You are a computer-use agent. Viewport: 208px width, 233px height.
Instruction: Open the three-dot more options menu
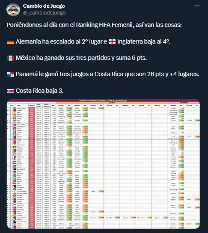click(x=197, y=6)
